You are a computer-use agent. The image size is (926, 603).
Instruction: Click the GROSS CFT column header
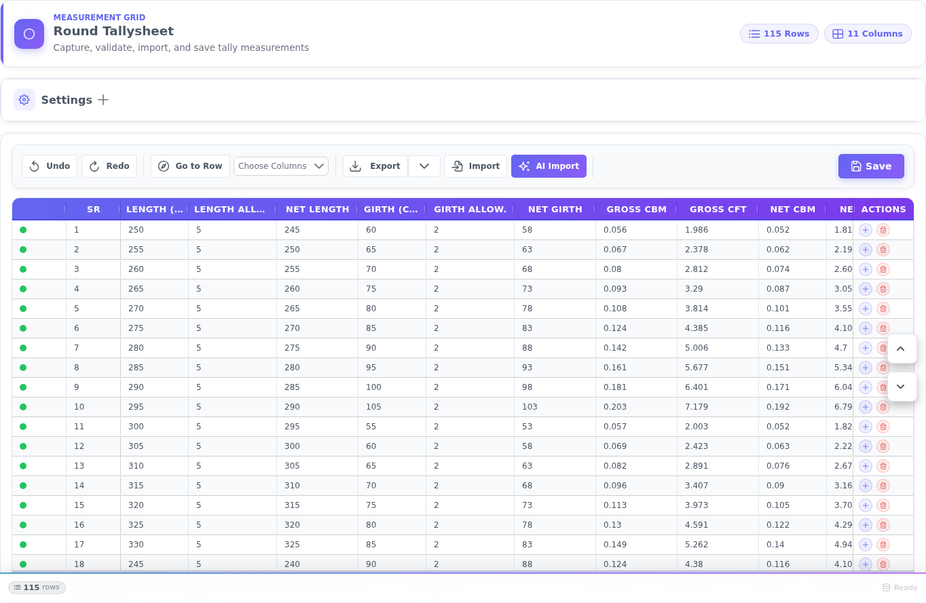point(718,210)
